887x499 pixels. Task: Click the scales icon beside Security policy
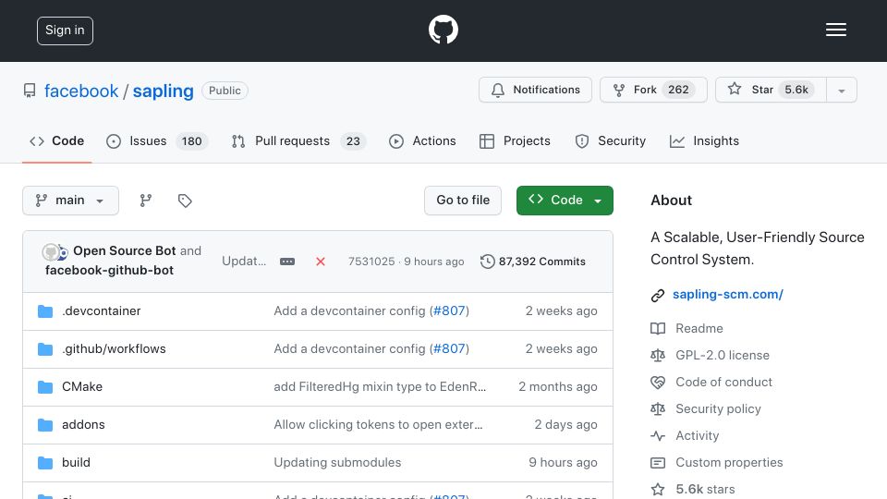[657, 409]
